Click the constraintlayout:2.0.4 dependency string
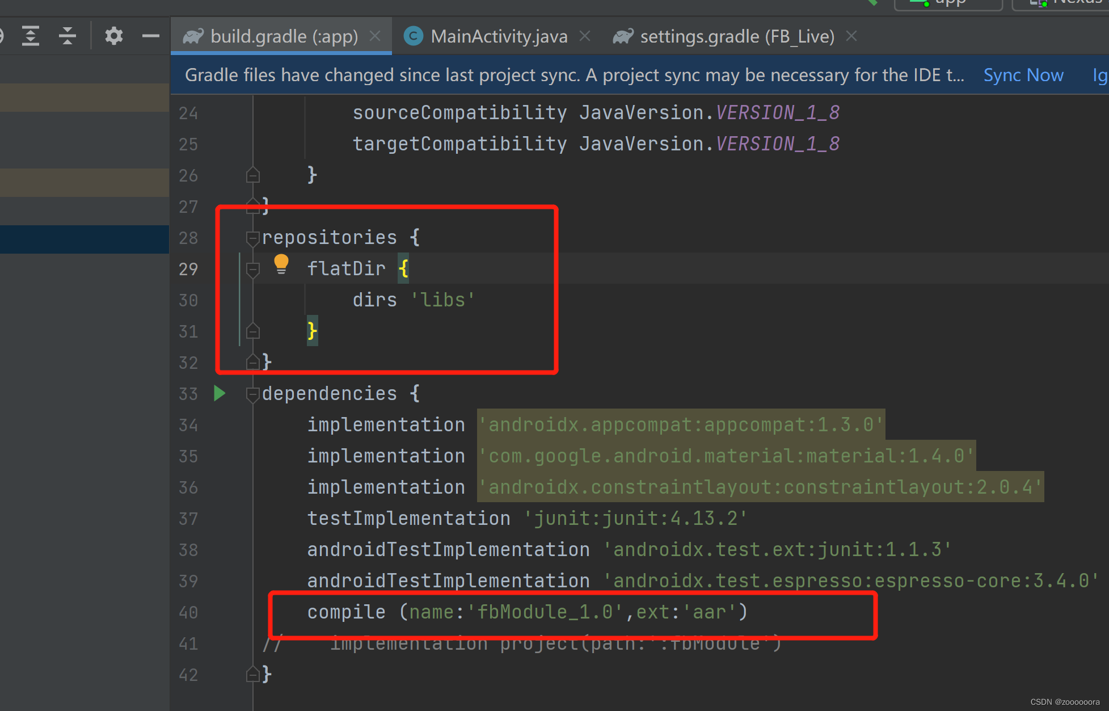The width and height of the screenshot is (1109, 711). pyautogui.click(x=760, y=487)
